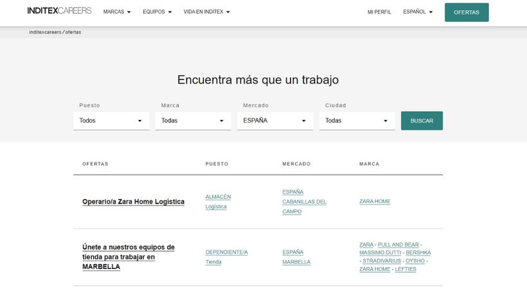Go to Mi Perfil
Viewport: 527px width, 296px height.
tap(379, 12)
